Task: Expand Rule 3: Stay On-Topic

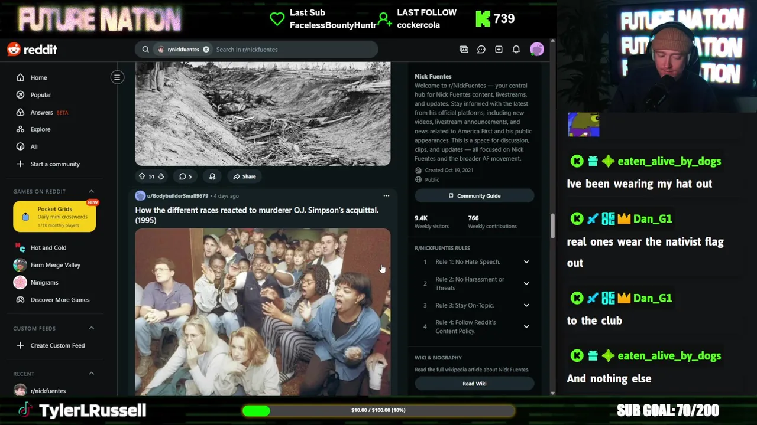Action: pos(474,305)
